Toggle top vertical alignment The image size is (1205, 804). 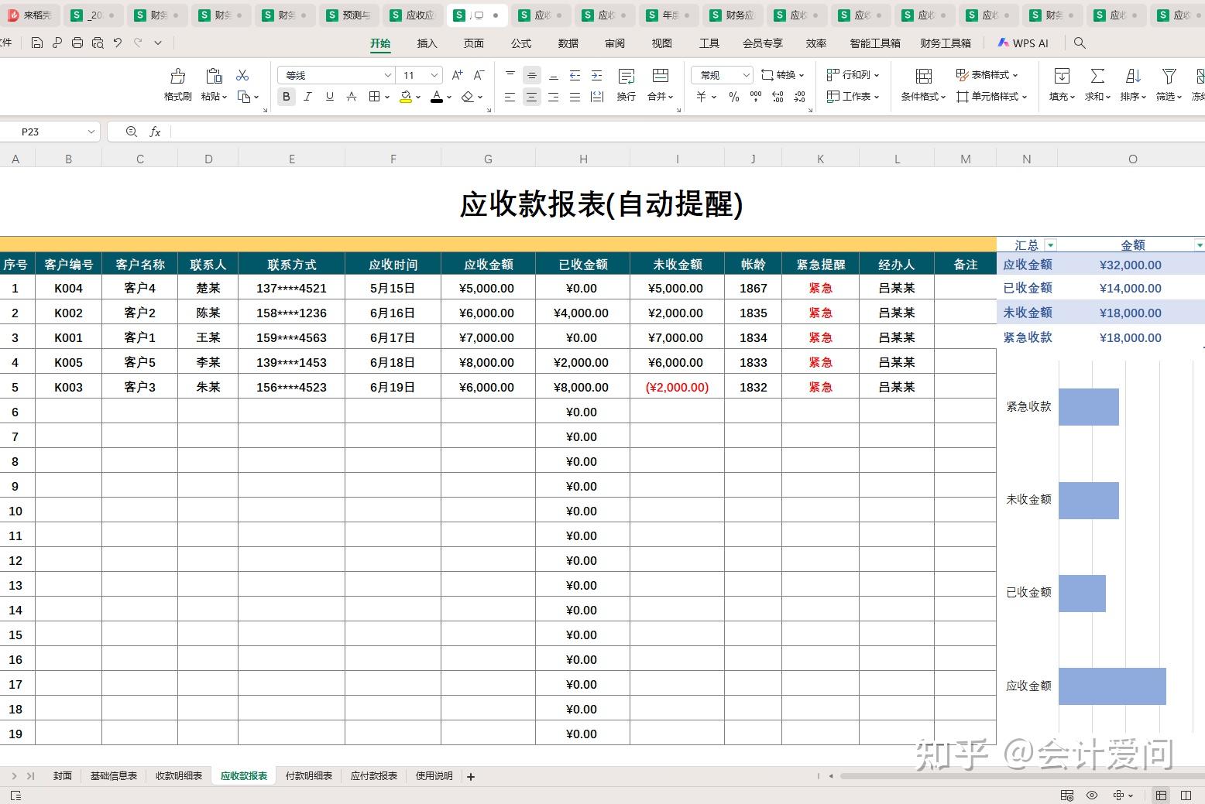(x=510, y=75)
